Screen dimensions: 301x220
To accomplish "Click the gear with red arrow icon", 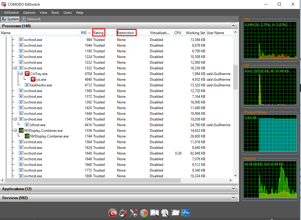I will 123,213.
